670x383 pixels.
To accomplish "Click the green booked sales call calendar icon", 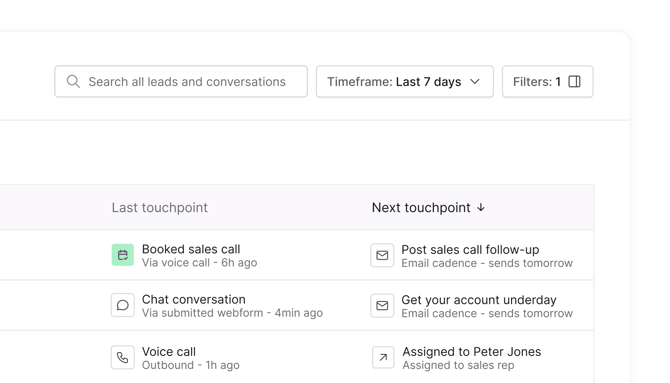I will [x=123, y=255].
